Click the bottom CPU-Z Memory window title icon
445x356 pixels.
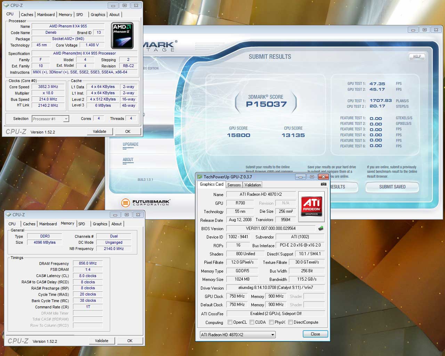9,215
